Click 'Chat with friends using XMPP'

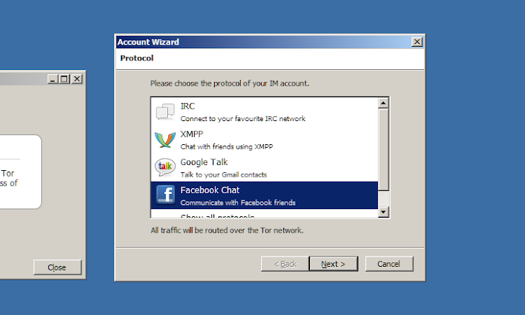[226, 146]
